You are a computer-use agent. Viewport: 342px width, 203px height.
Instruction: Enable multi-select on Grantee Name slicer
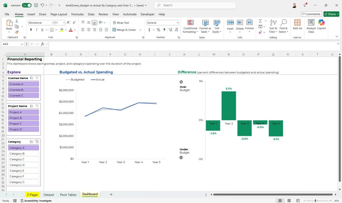click(31, 78)
